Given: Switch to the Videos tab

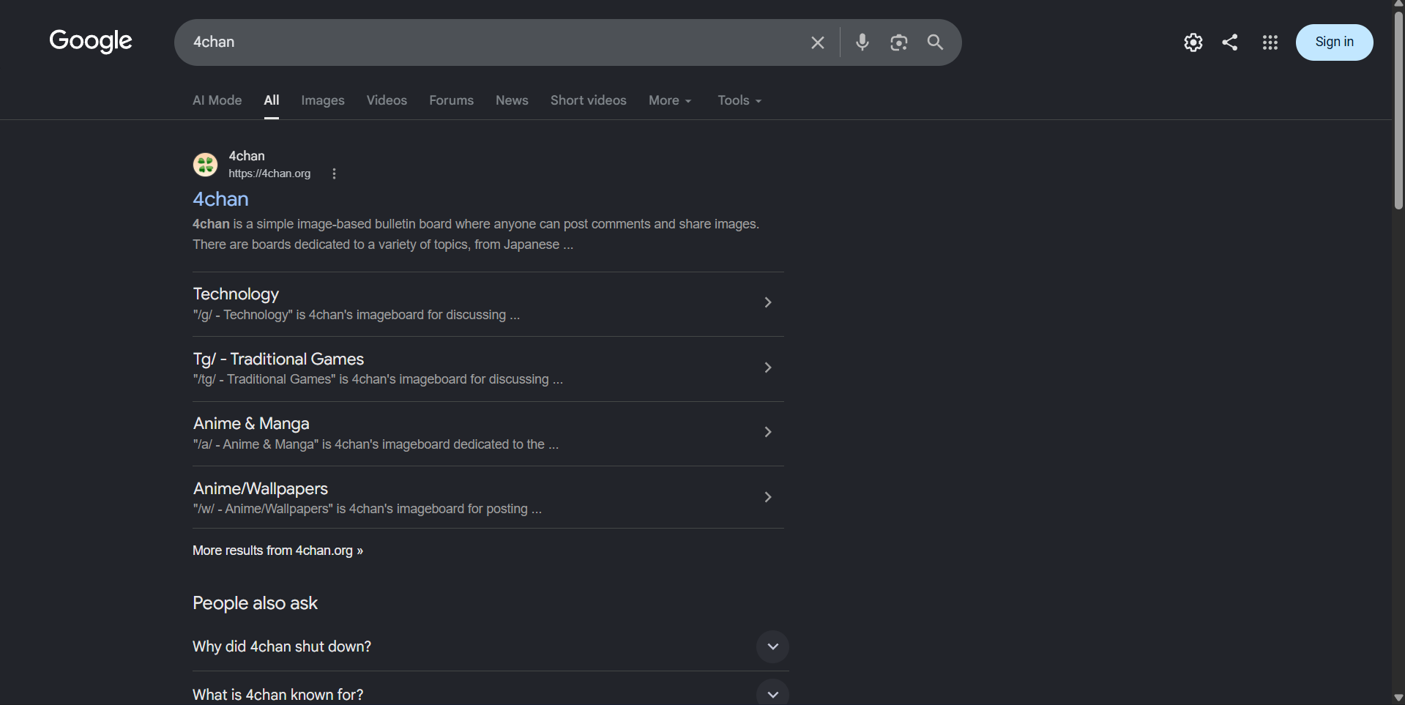Looking at the screenshot, I should point(387,100).
